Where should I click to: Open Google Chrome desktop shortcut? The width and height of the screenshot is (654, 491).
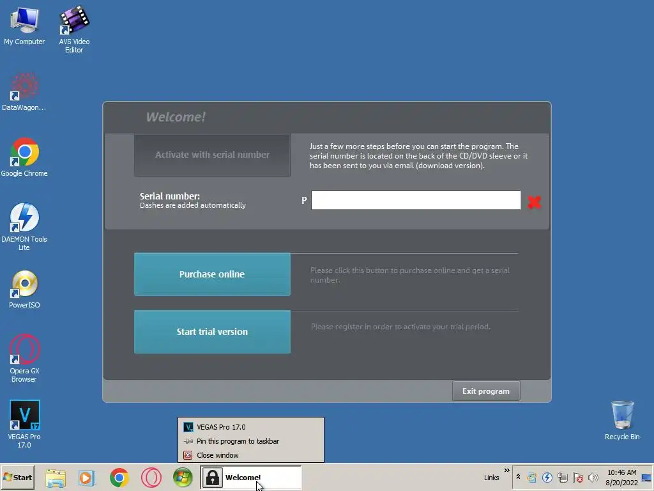pyautogui.click(x=24, y=157)
